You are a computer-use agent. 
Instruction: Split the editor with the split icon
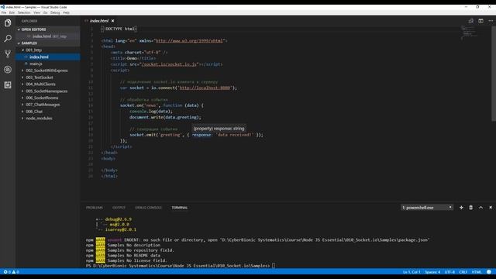[x=480, y=21]
